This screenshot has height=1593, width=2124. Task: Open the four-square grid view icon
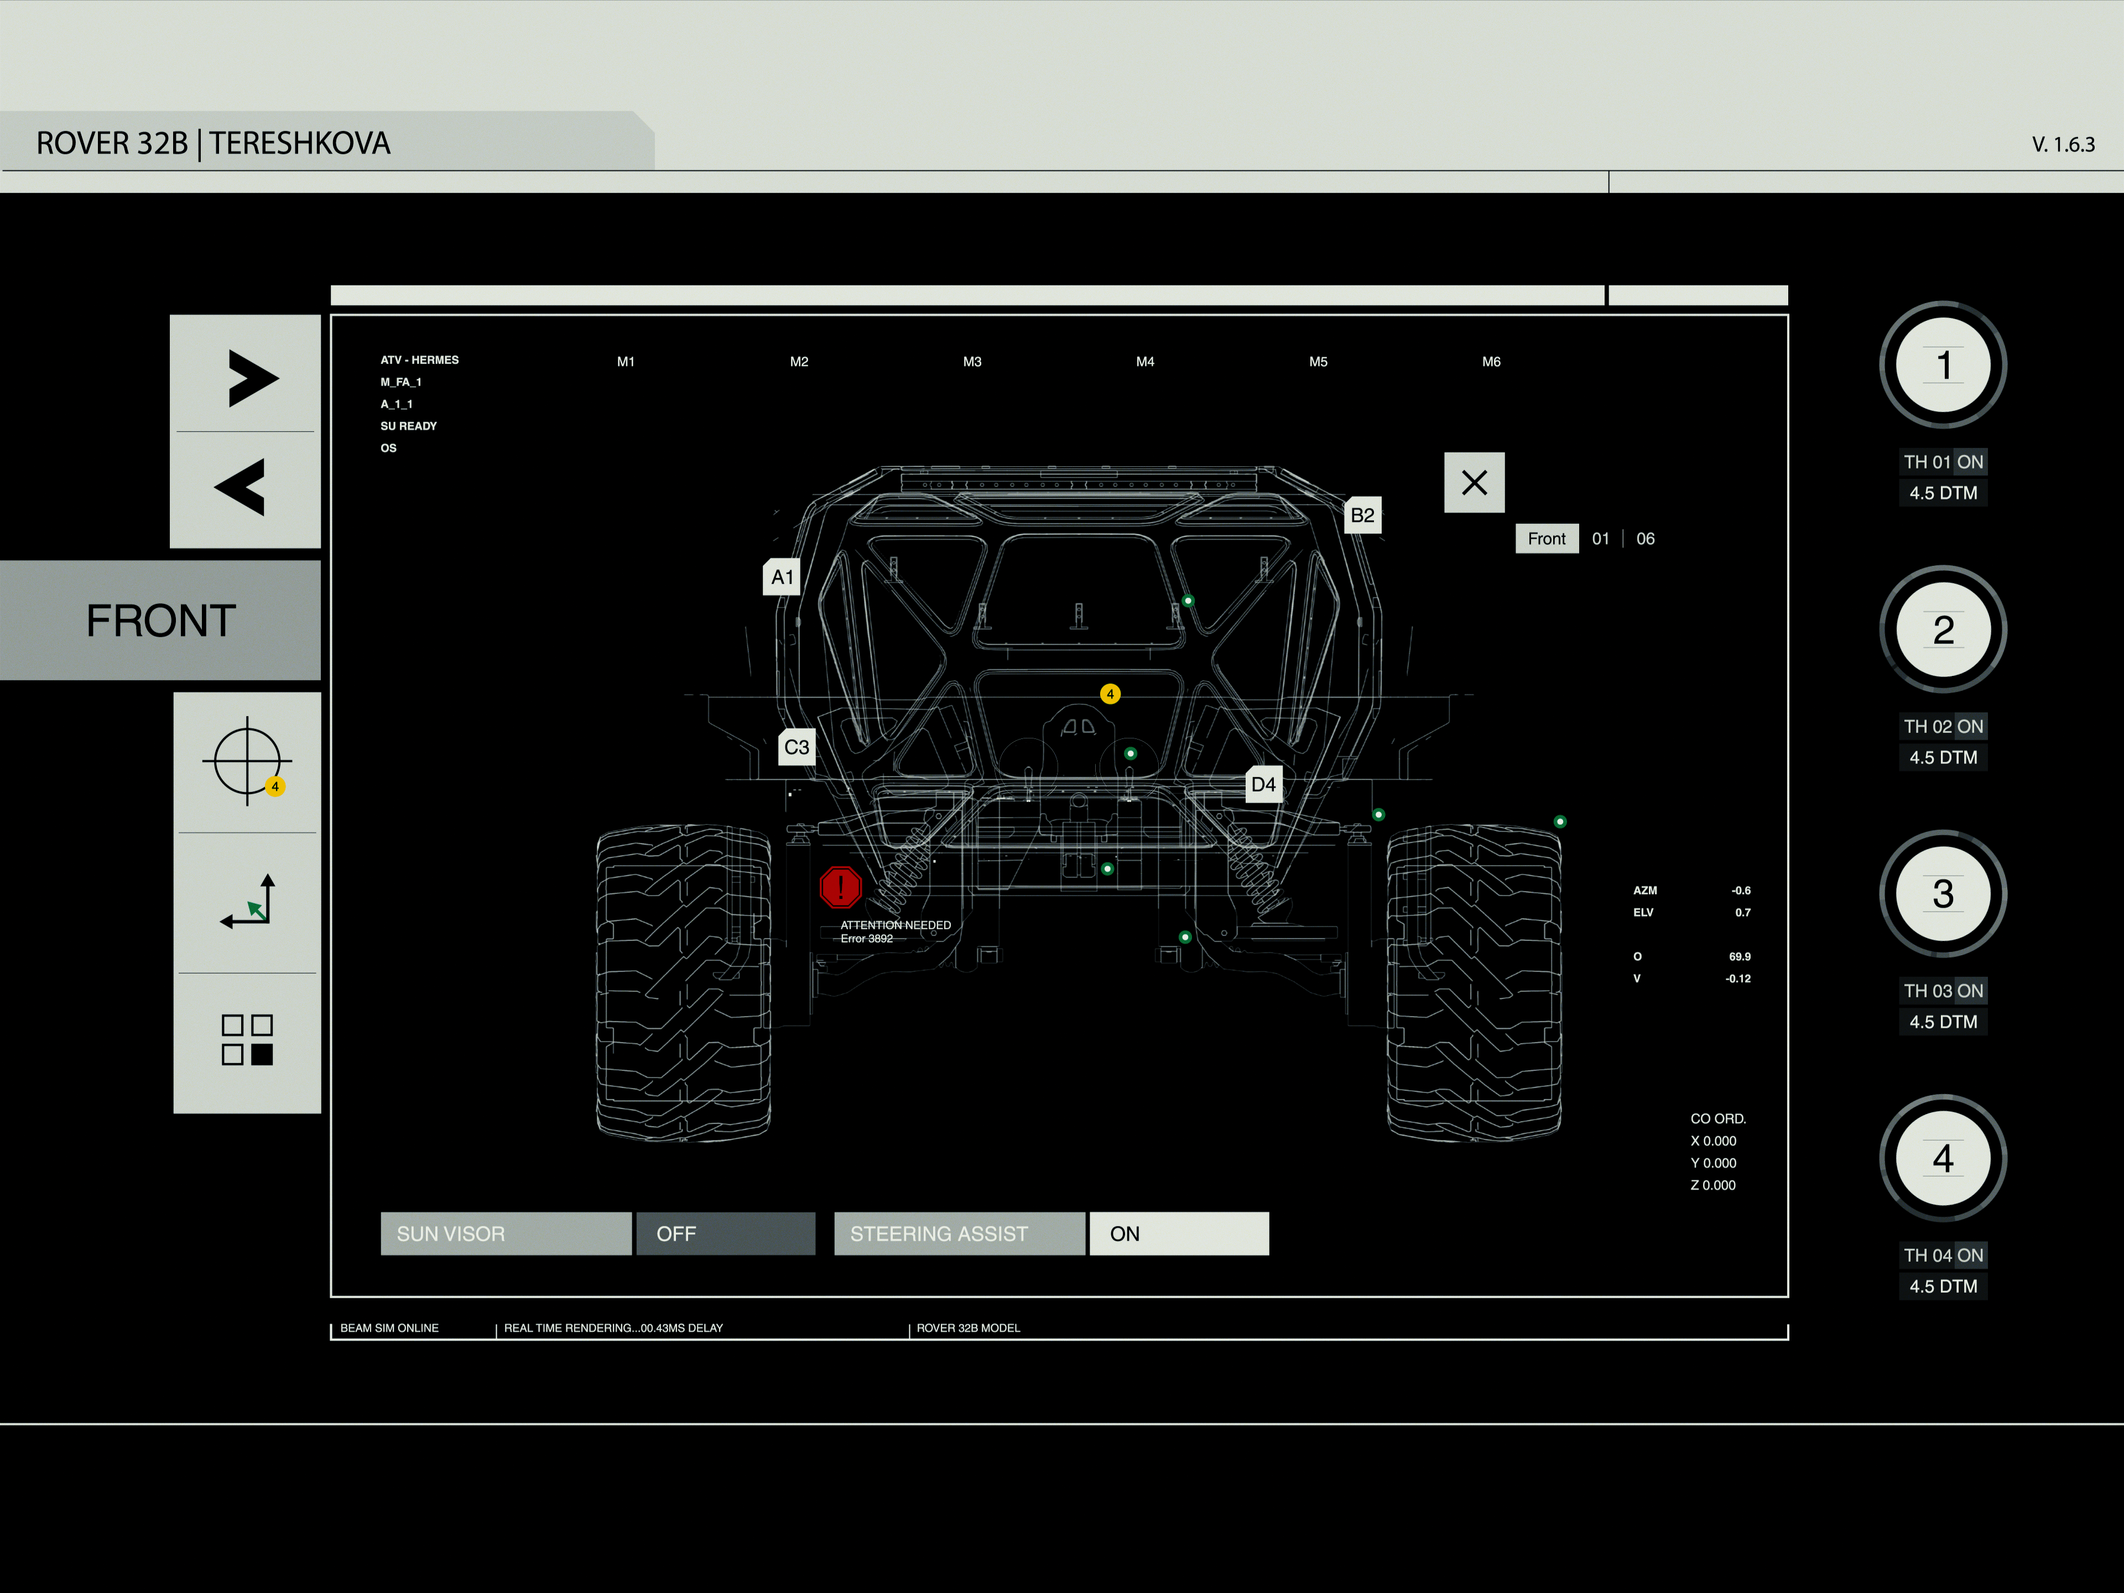[x=247, y=1040]
